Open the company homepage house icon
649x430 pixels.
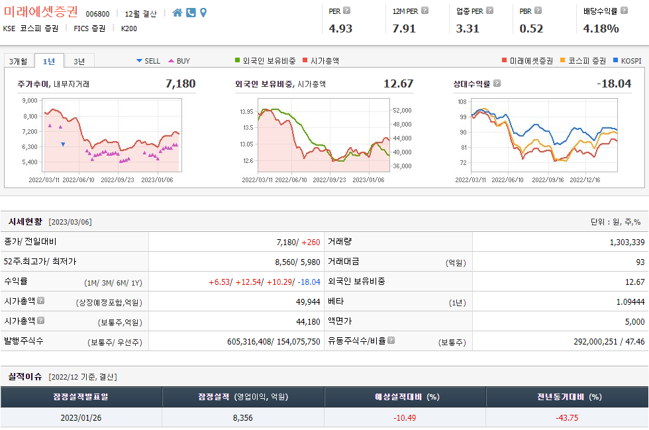point(177,13)
